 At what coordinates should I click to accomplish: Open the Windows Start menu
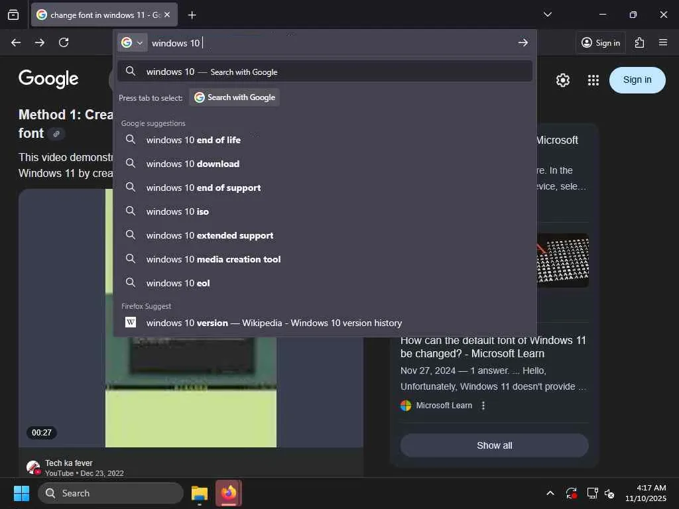point(21,493)
